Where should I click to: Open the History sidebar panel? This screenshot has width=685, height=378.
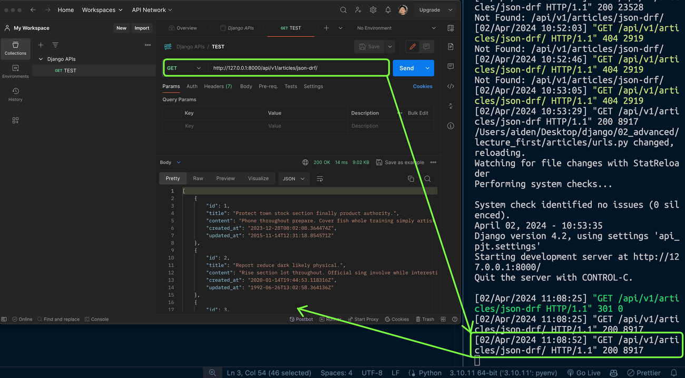[x=15, y=95]
